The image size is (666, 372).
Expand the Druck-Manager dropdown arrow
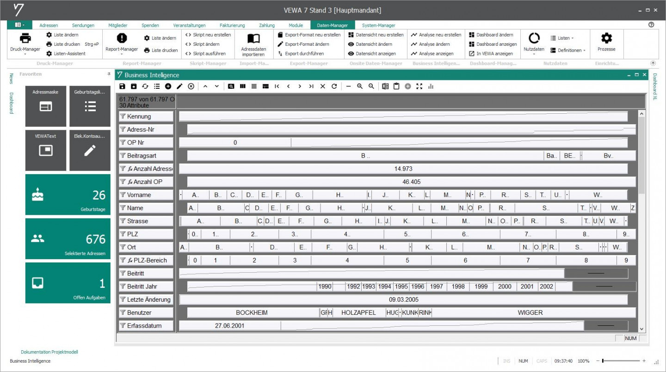[x=25, y=54]
